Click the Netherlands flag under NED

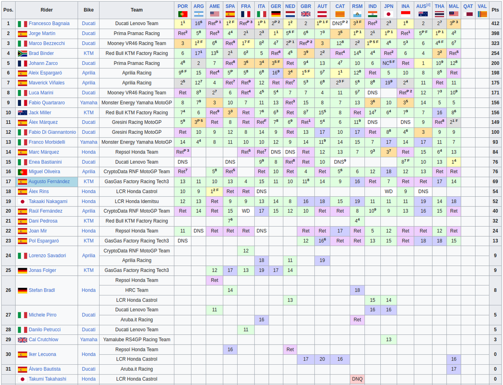pos(290,14)
